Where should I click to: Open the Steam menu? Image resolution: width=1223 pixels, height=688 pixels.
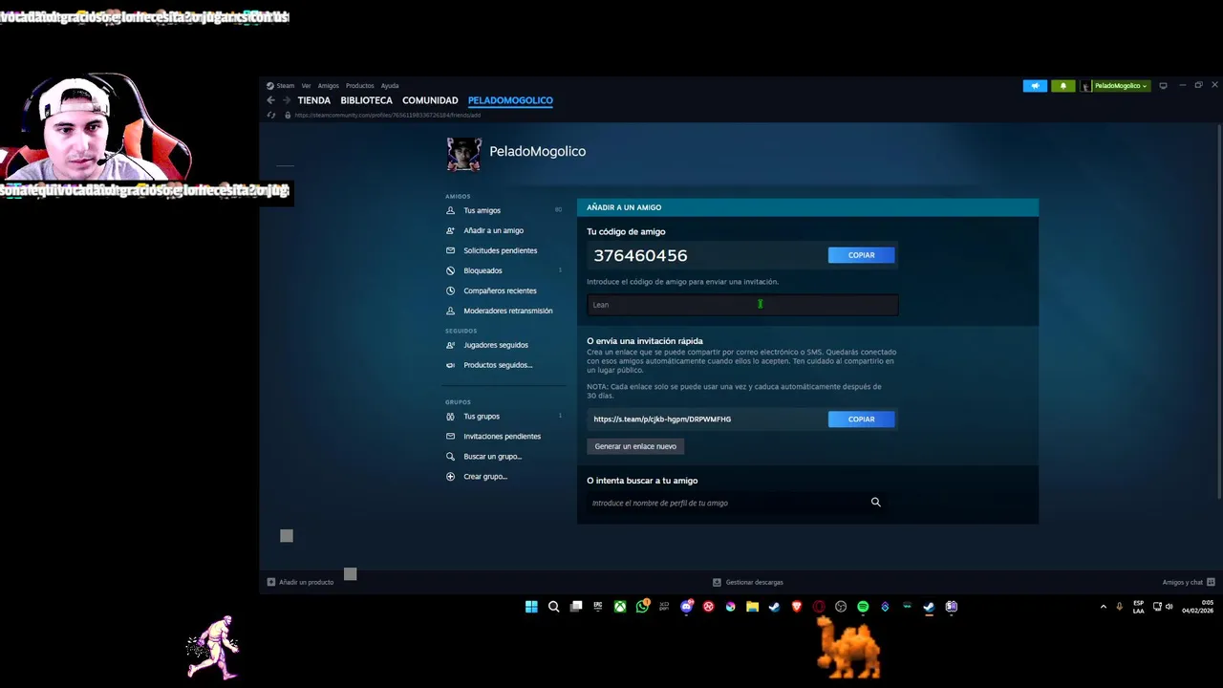coord(282,86)
